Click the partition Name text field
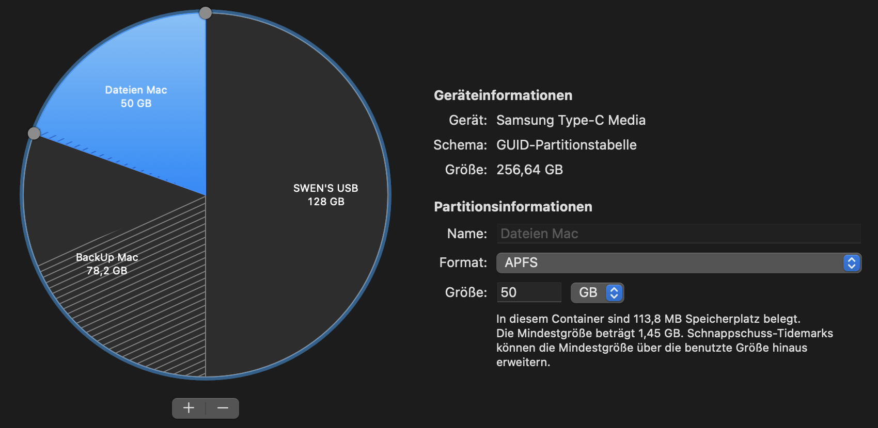This screenshot has height=428, width=878. pyautogui.click(x=678, y=234)
